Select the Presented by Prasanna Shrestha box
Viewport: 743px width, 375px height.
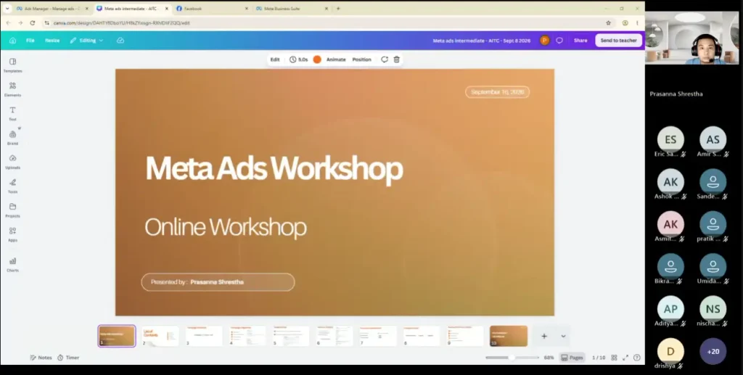tap(218, 282)
